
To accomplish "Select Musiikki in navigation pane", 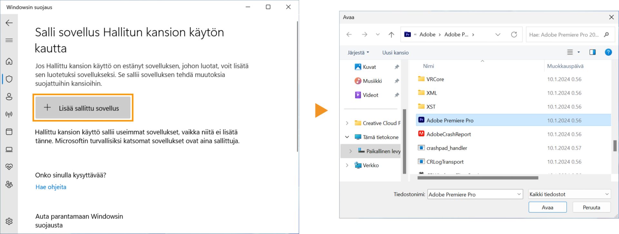I will point(372,81).
